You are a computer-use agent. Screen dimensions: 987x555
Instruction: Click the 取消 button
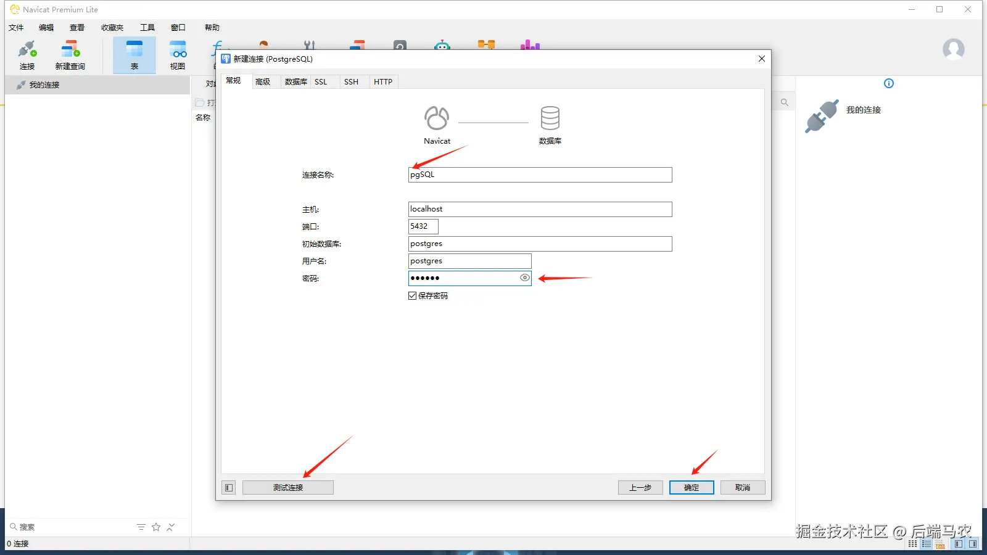[743, 488]
